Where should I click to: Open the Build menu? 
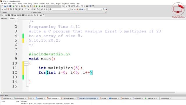25,4
